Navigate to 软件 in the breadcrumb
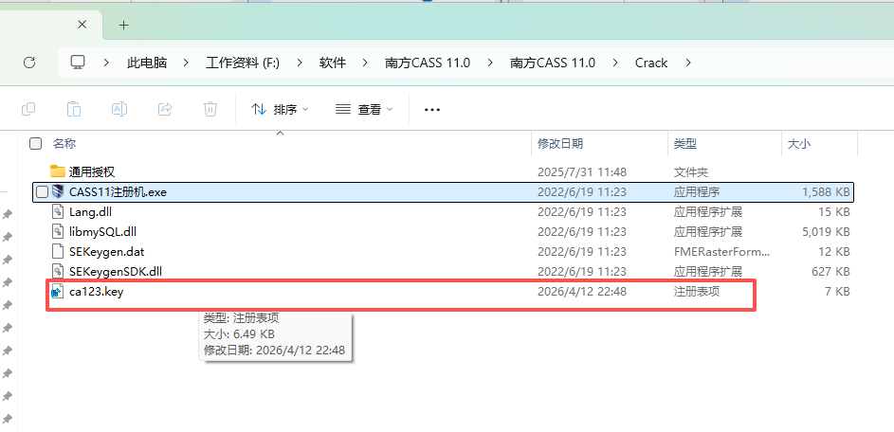894x432 pixels. click(x=332, y=63)
